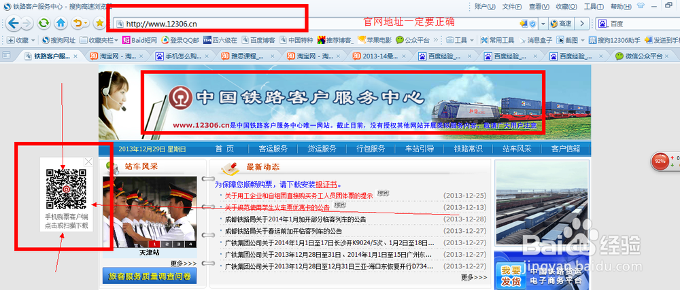Open the 苹果电影 bookmark
Viewport: 680px width, 290px height.
coord(375,40)
